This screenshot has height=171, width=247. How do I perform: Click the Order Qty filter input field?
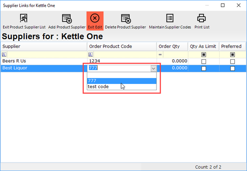[175, 55]
